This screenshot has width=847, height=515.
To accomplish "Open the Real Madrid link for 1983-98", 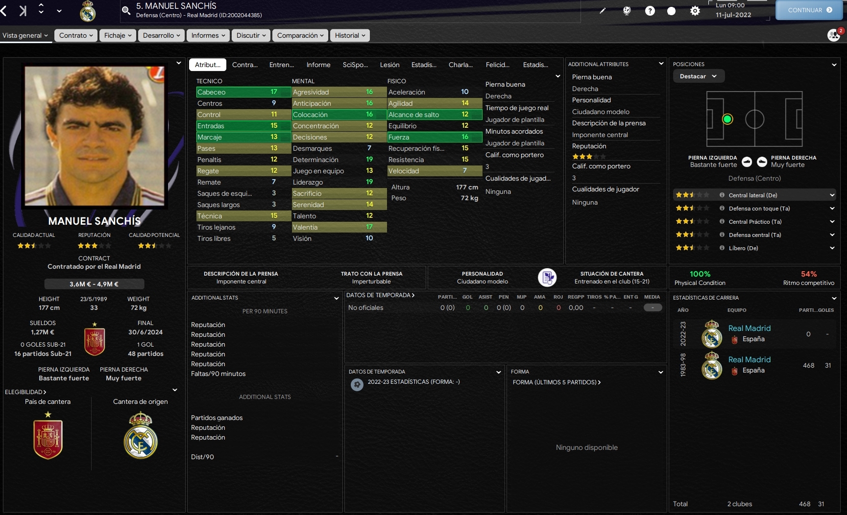I will [x=749, y=360].
